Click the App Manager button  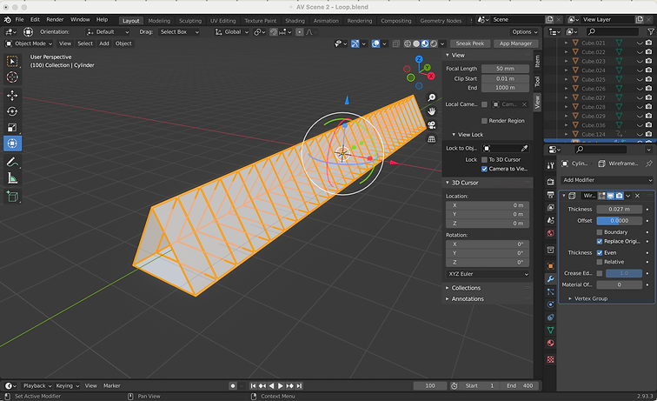pyautogui.click(x=515, y=43)
